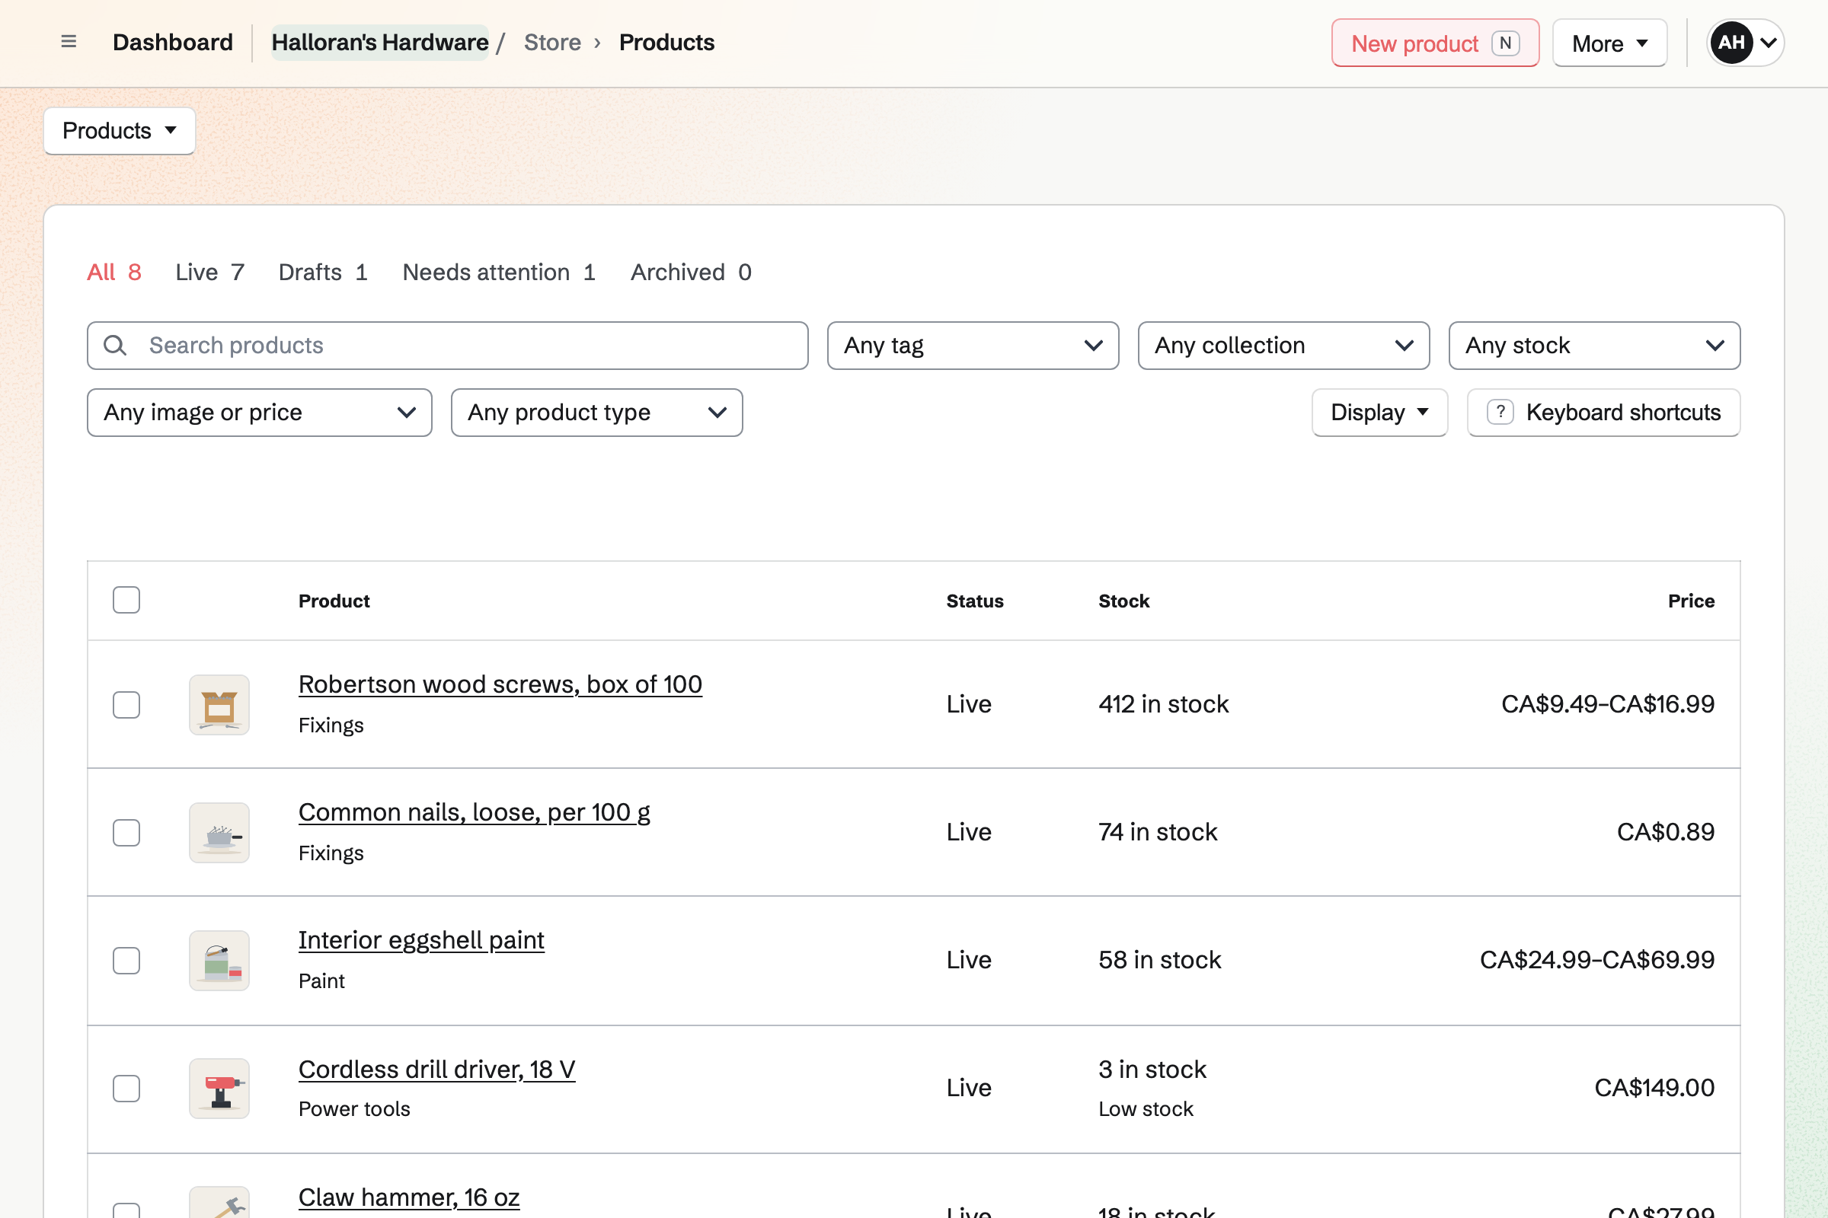
Task: Show the Needs attention tab
Action: pyautogui.click(x=499, y=273)
